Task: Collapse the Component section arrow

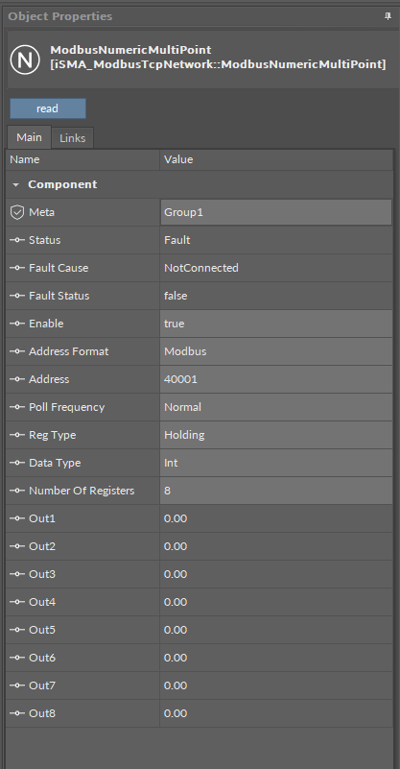Action: 16,185
